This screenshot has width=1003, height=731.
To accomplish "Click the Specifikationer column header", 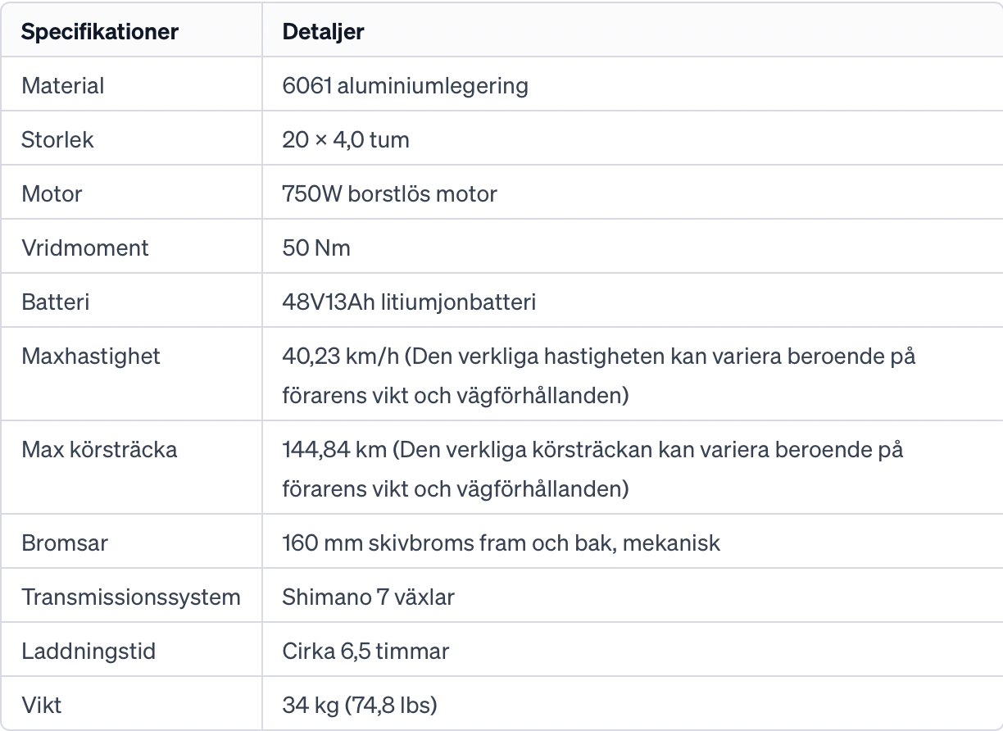I will 99,32.
